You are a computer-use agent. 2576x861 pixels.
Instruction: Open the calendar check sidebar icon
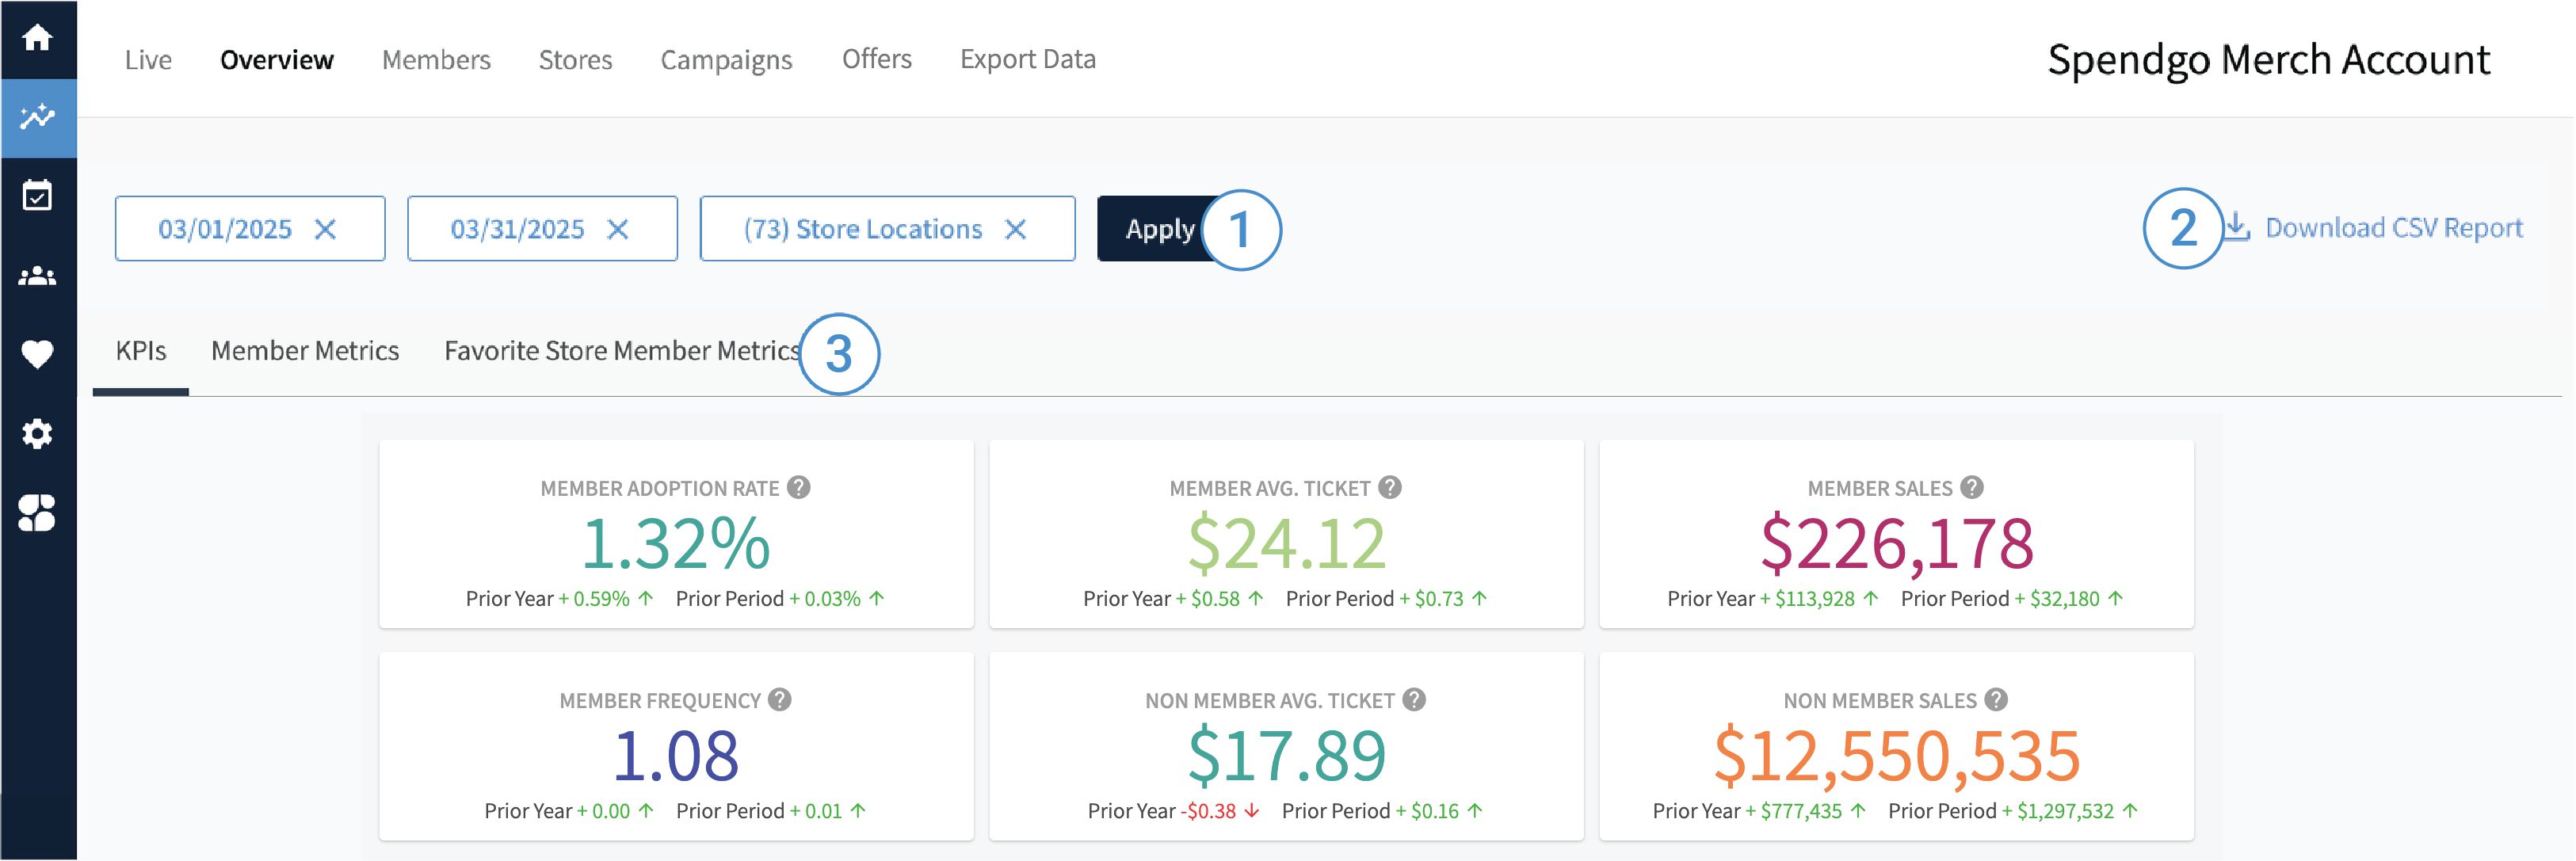(x=37, y=196)
